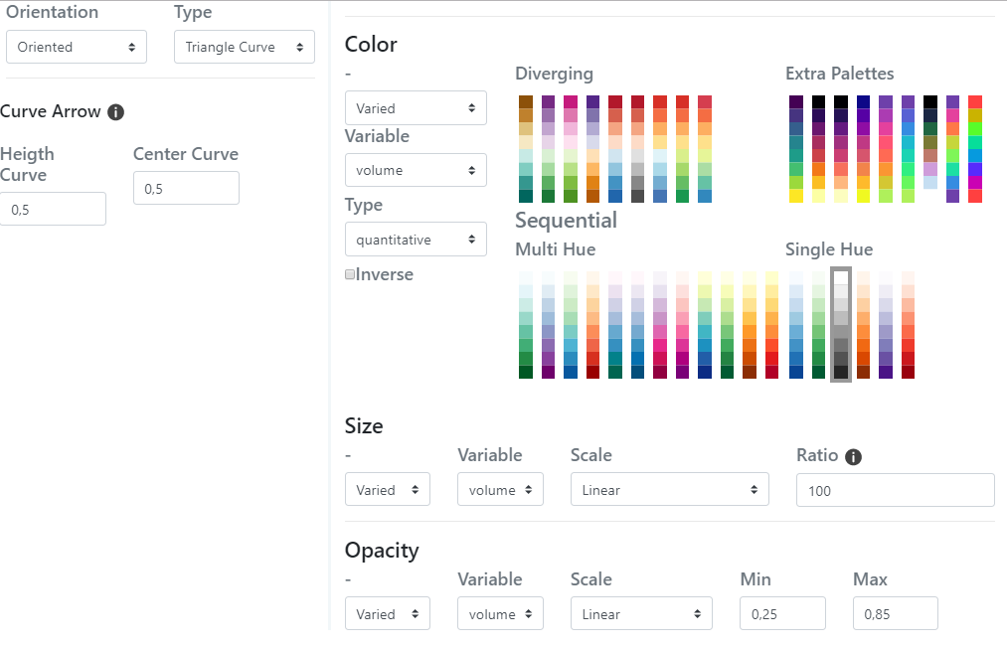Select the highlighted grey Single Hue palette
The image size is (1007, 650).
click(841, 325)
